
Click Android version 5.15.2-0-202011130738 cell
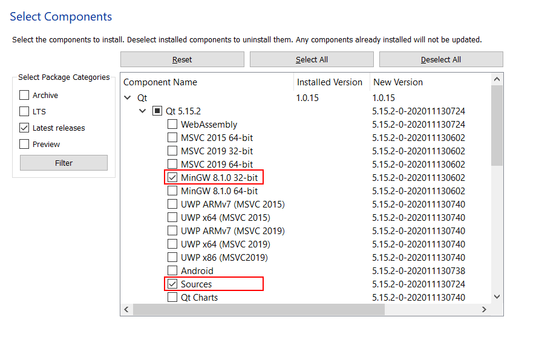pos(419,271)
